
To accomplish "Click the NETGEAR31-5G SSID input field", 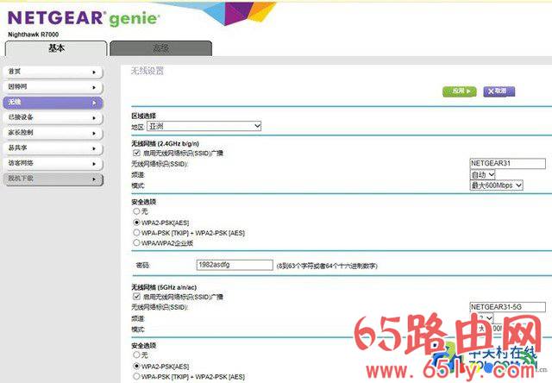I will 508,307.
